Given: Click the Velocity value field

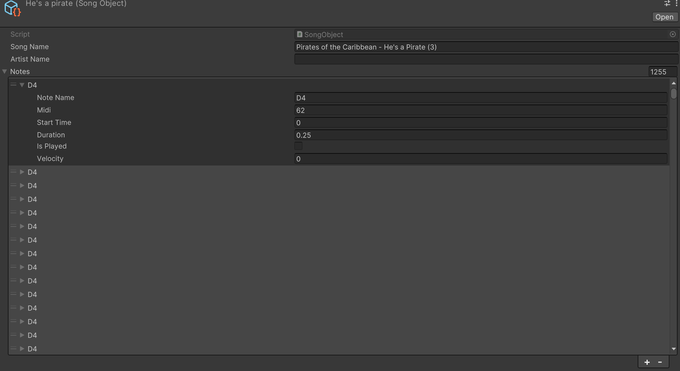Looking at the screenshot, I should (481, 159).
